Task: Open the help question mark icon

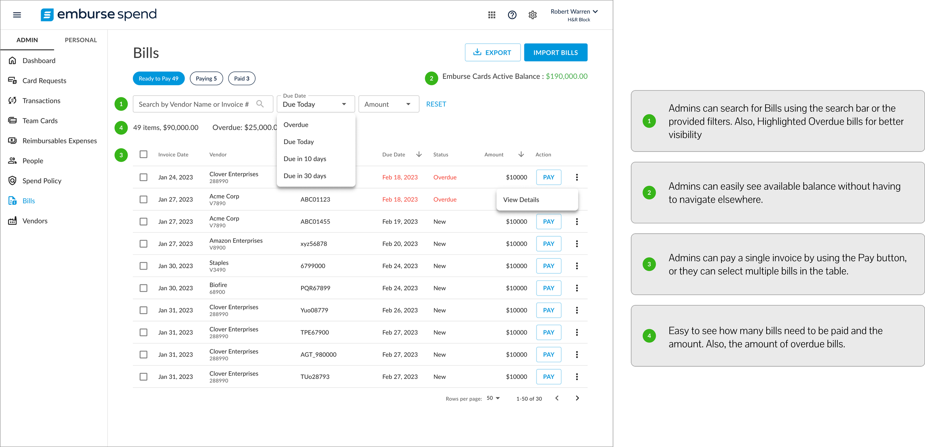Action: 512,15
